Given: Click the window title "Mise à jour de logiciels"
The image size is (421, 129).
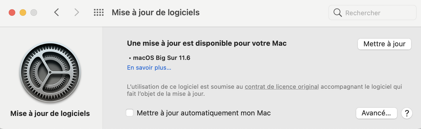Looking at the screenshot, I should (155, 13).
